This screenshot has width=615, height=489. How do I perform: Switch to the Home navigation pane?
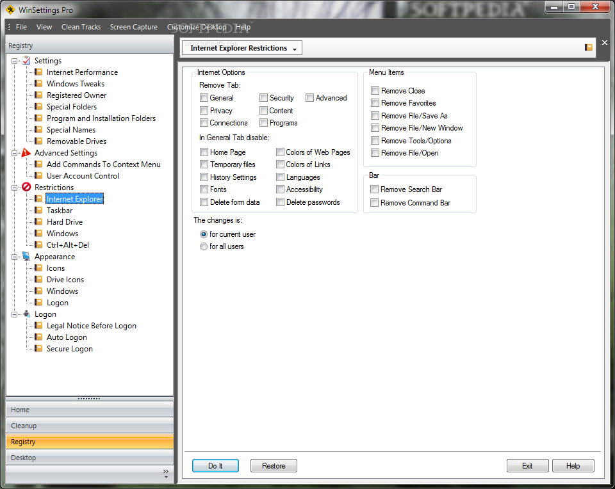click(90, 410)
